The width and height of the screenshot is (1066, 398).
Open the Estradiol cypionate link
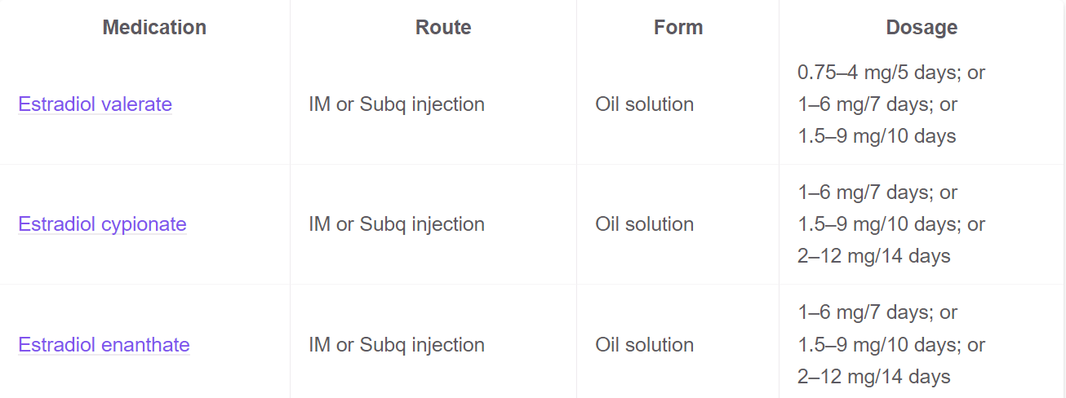[102, 224]
